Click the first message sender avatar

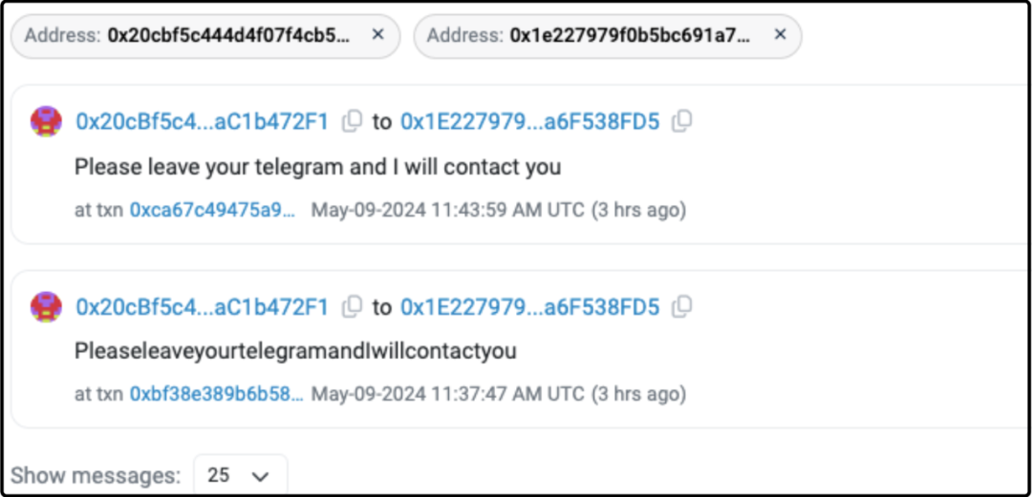tap(47, 121)
